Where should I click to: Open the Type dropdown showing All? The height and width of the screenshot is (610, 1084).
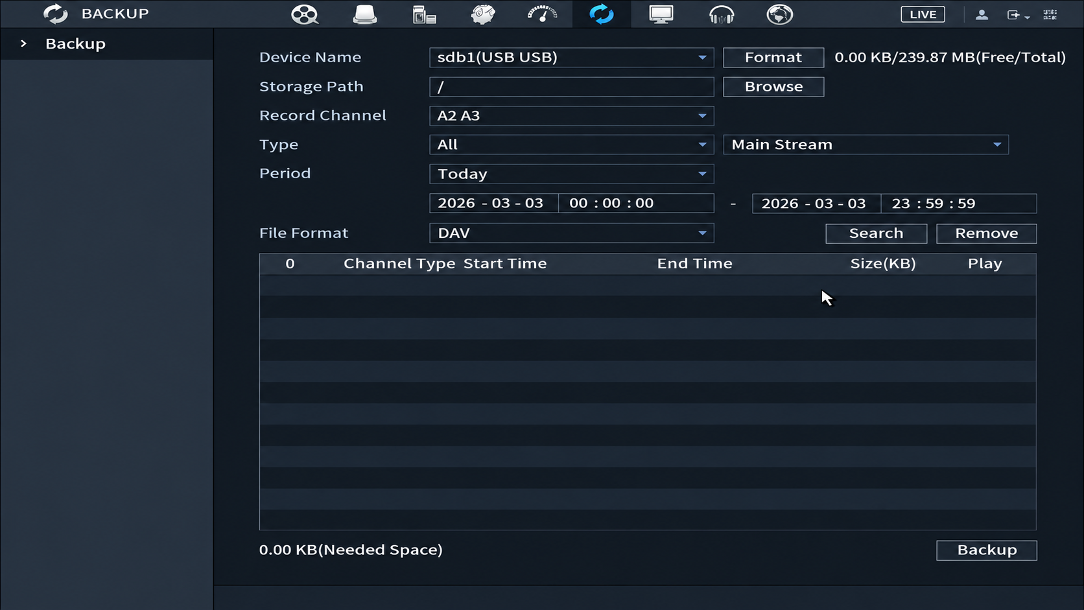coord(571,145)
